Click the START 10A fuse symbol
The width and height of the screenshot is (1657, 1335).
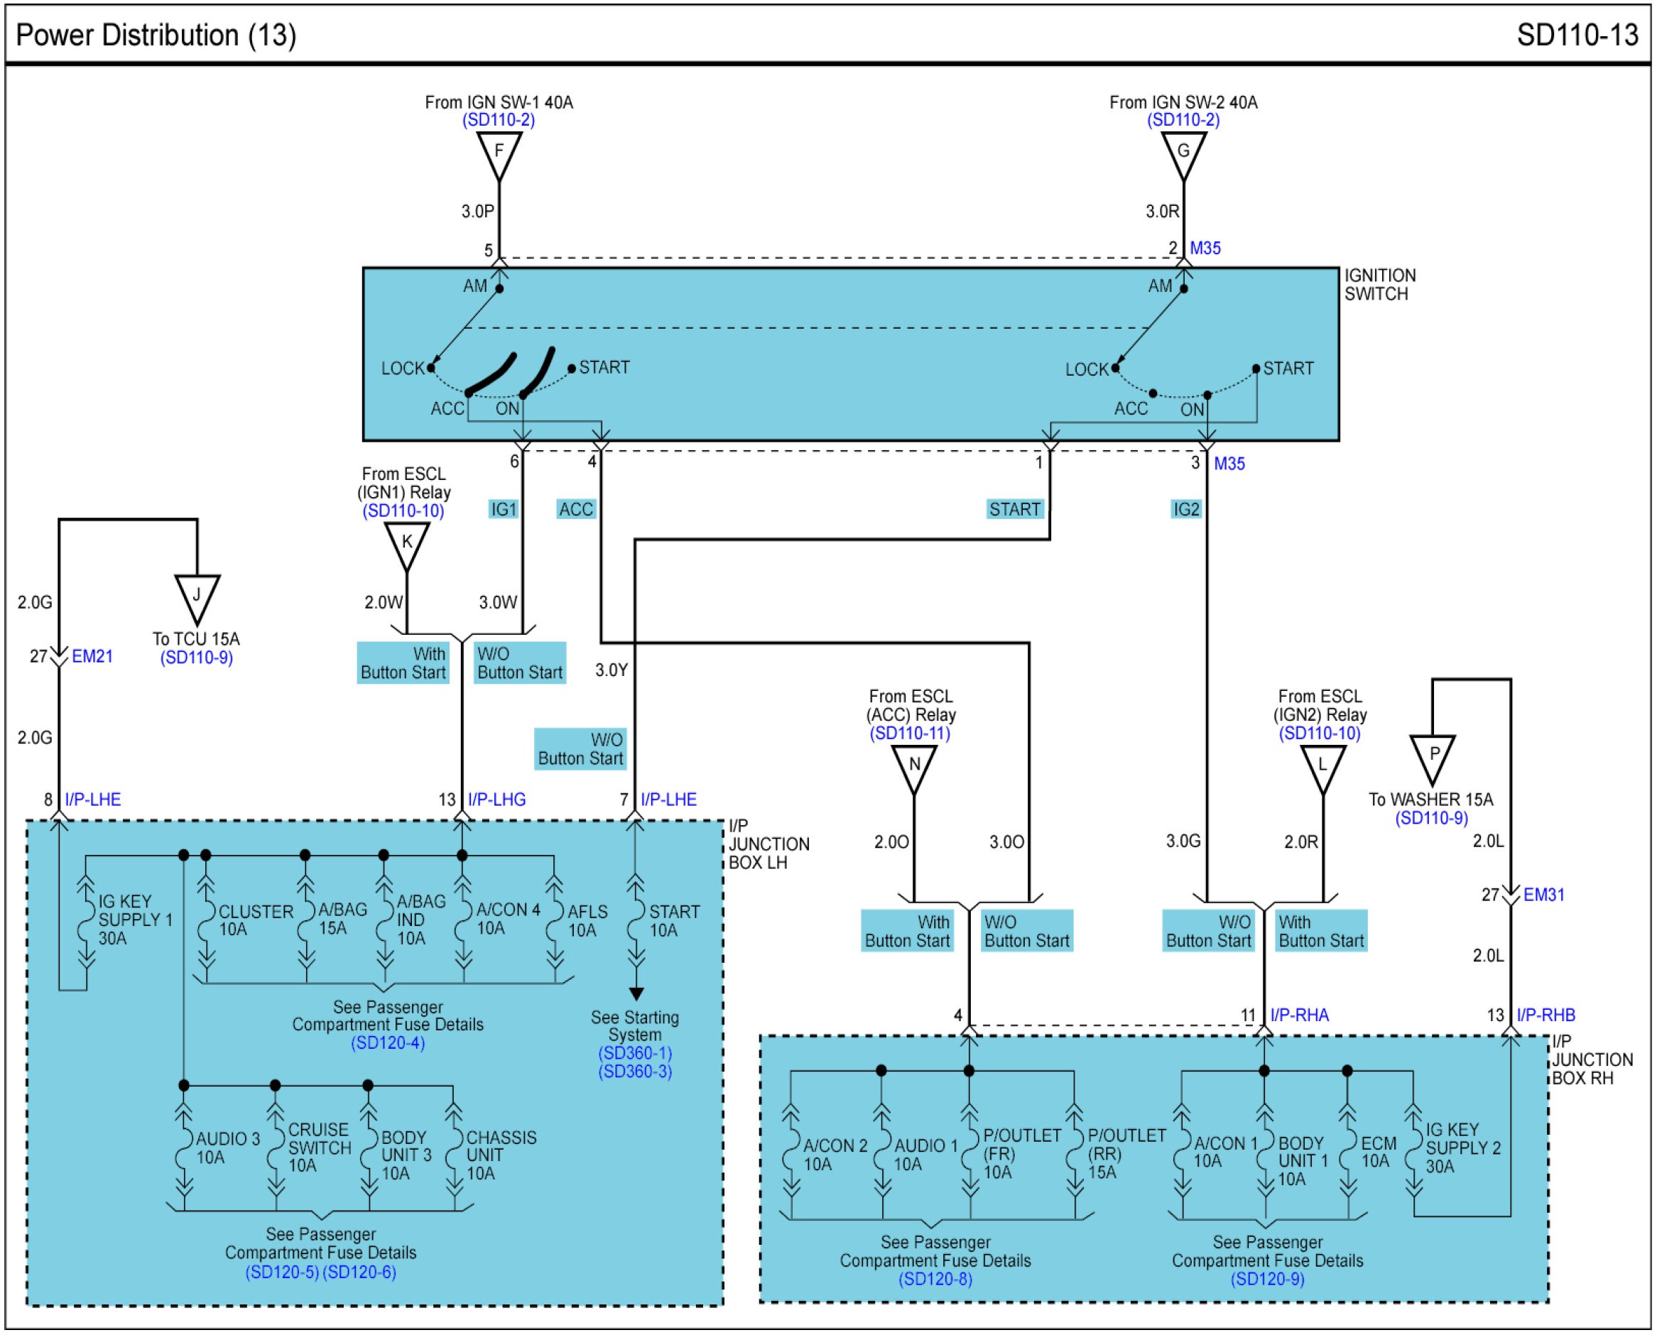coord(636,920)
